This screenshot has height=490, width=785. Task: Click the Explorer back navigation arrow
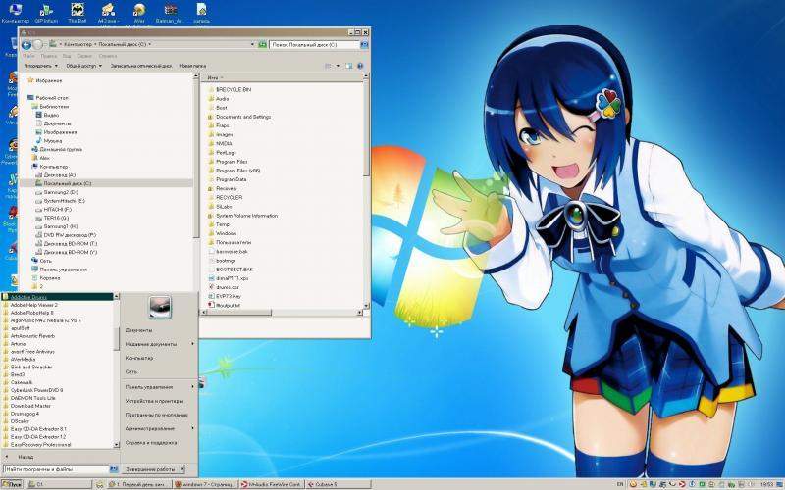tap(26, 44)
